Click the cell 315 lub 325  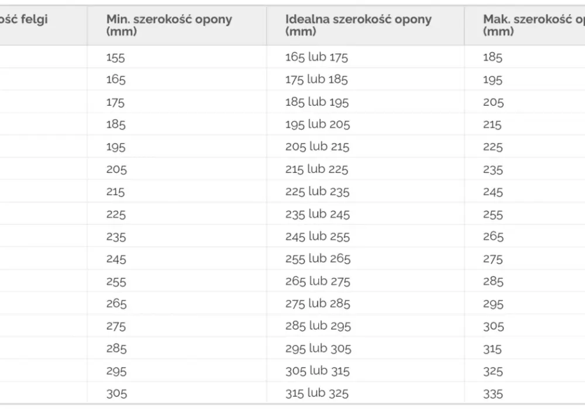(x=316, y=393)
